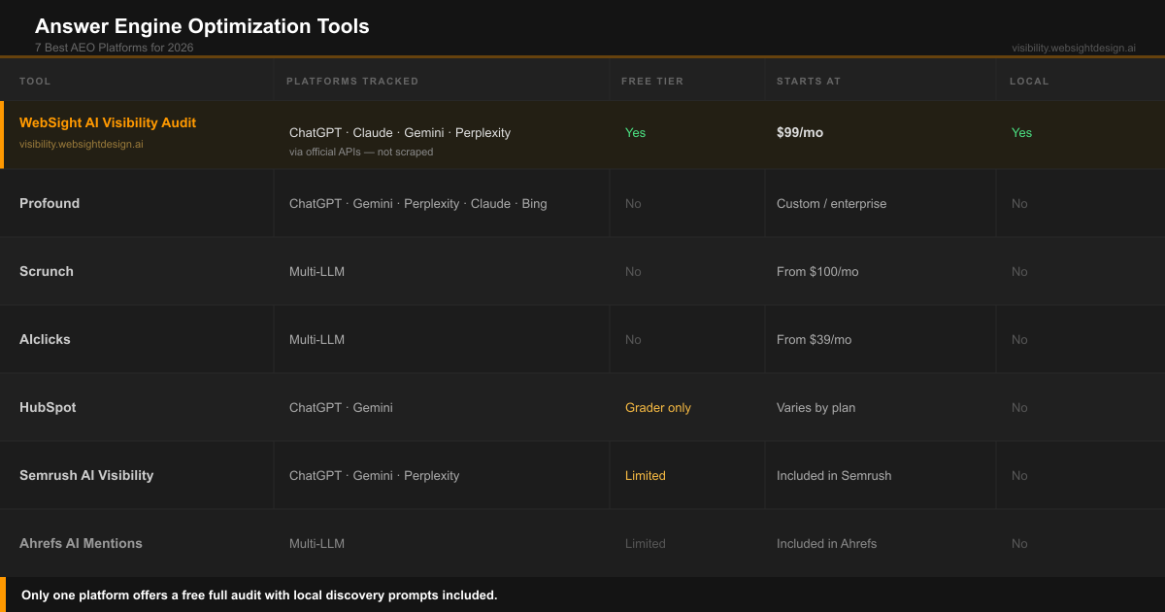
Task: Click the TOOL column header
Action: 35,81
